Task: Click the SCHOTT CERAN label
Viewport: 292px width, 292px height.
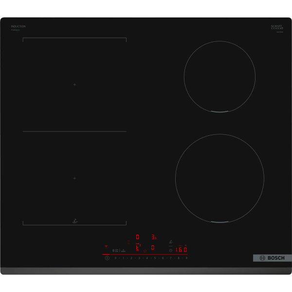Action: (277, 27)
